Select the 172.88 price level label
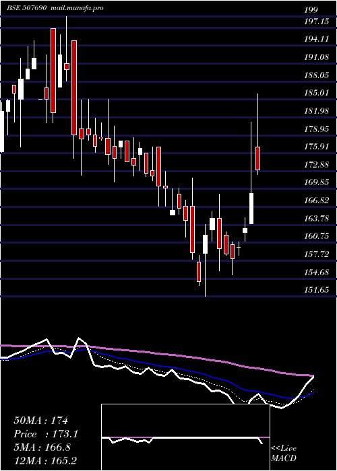 click(316, 165)
